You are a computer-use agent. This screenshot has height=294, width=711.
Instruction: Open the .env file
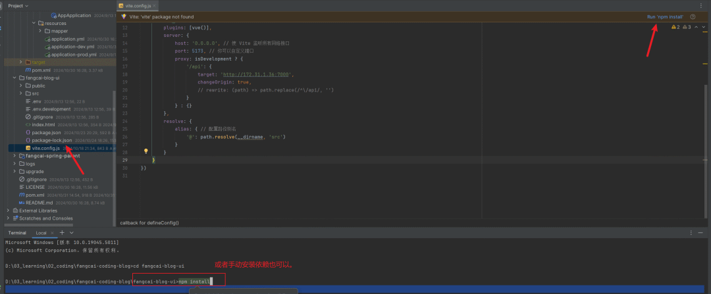tap(36, 101)
